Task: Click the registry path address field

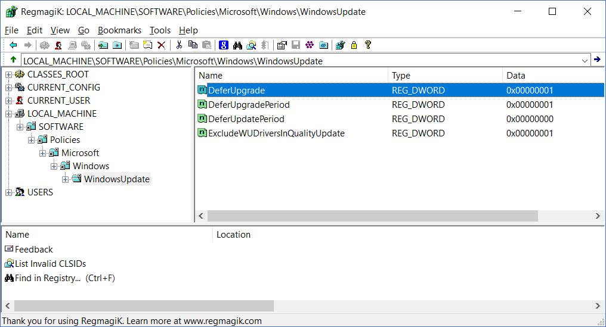Action: pos(298,61)
